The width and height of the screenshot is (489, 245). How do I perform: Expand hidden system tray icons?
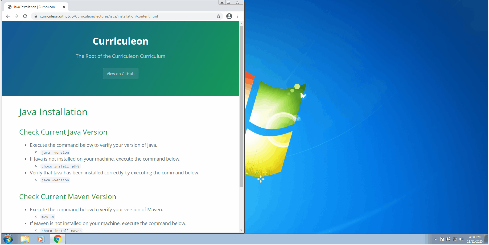point(435,239)
